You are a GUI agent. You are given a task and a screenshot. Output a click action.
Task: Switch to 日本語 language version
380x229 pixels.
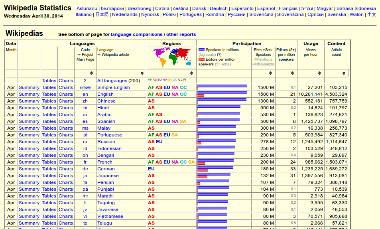coord(102,14)
